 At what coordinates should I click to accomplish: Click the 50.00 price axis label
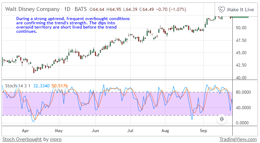[x=241, y=28]
